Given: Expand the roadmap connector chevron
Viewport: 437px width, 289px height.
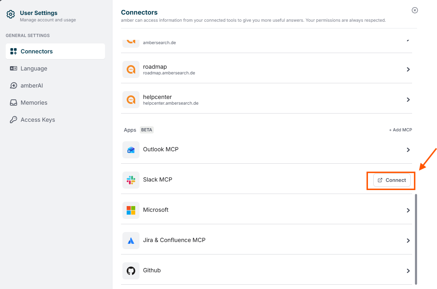Looking at the screenshot, I should pyautogui.click(x=408, y=69).
